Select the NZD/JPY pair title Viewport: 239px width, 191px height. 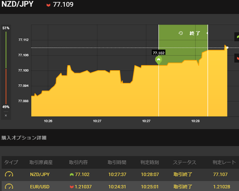(x=17, y=4)
